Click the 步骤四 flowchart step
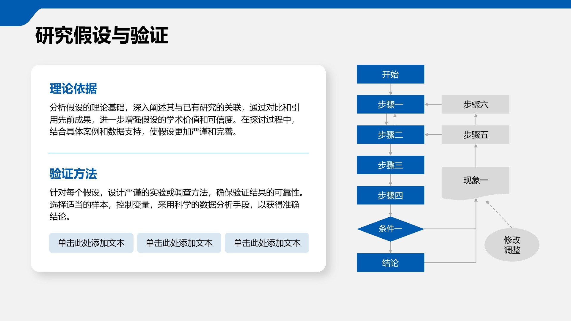 (390, 195)
